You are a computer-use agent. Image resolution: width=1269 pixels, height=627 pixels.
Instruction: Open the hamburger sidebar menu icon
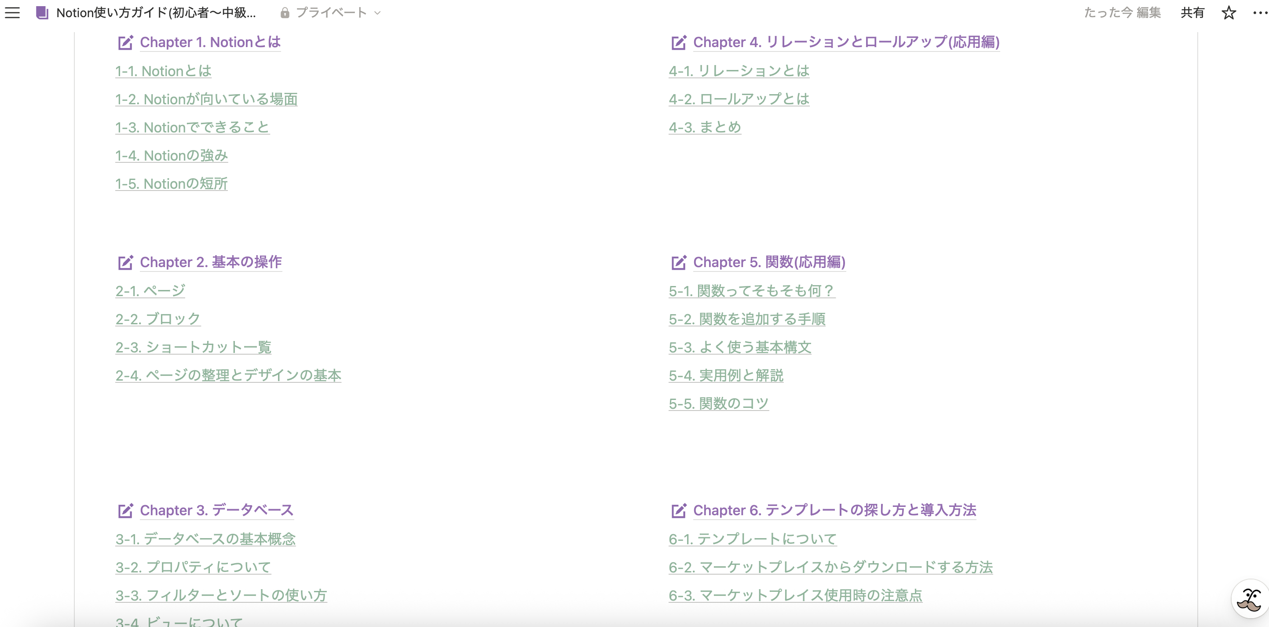point(12,13)
